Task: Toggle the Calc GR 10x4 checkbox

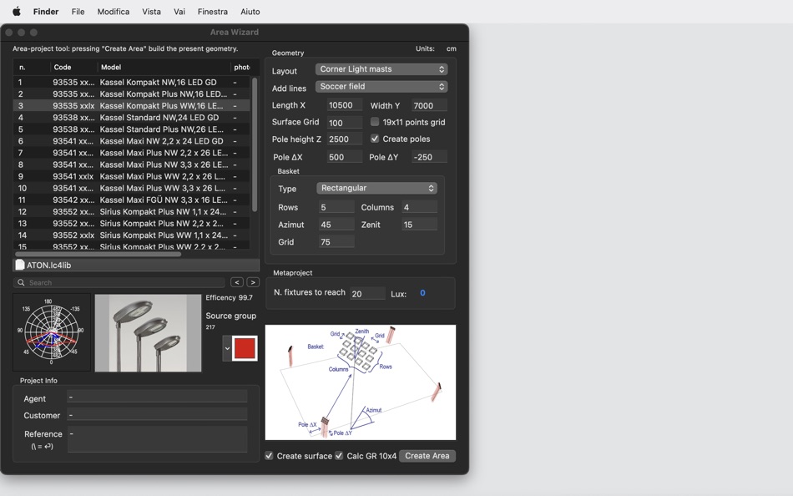Action: 339,456
